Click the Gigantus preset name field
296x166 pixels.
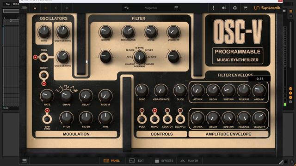pyautogui.click(x=151, y=8)
